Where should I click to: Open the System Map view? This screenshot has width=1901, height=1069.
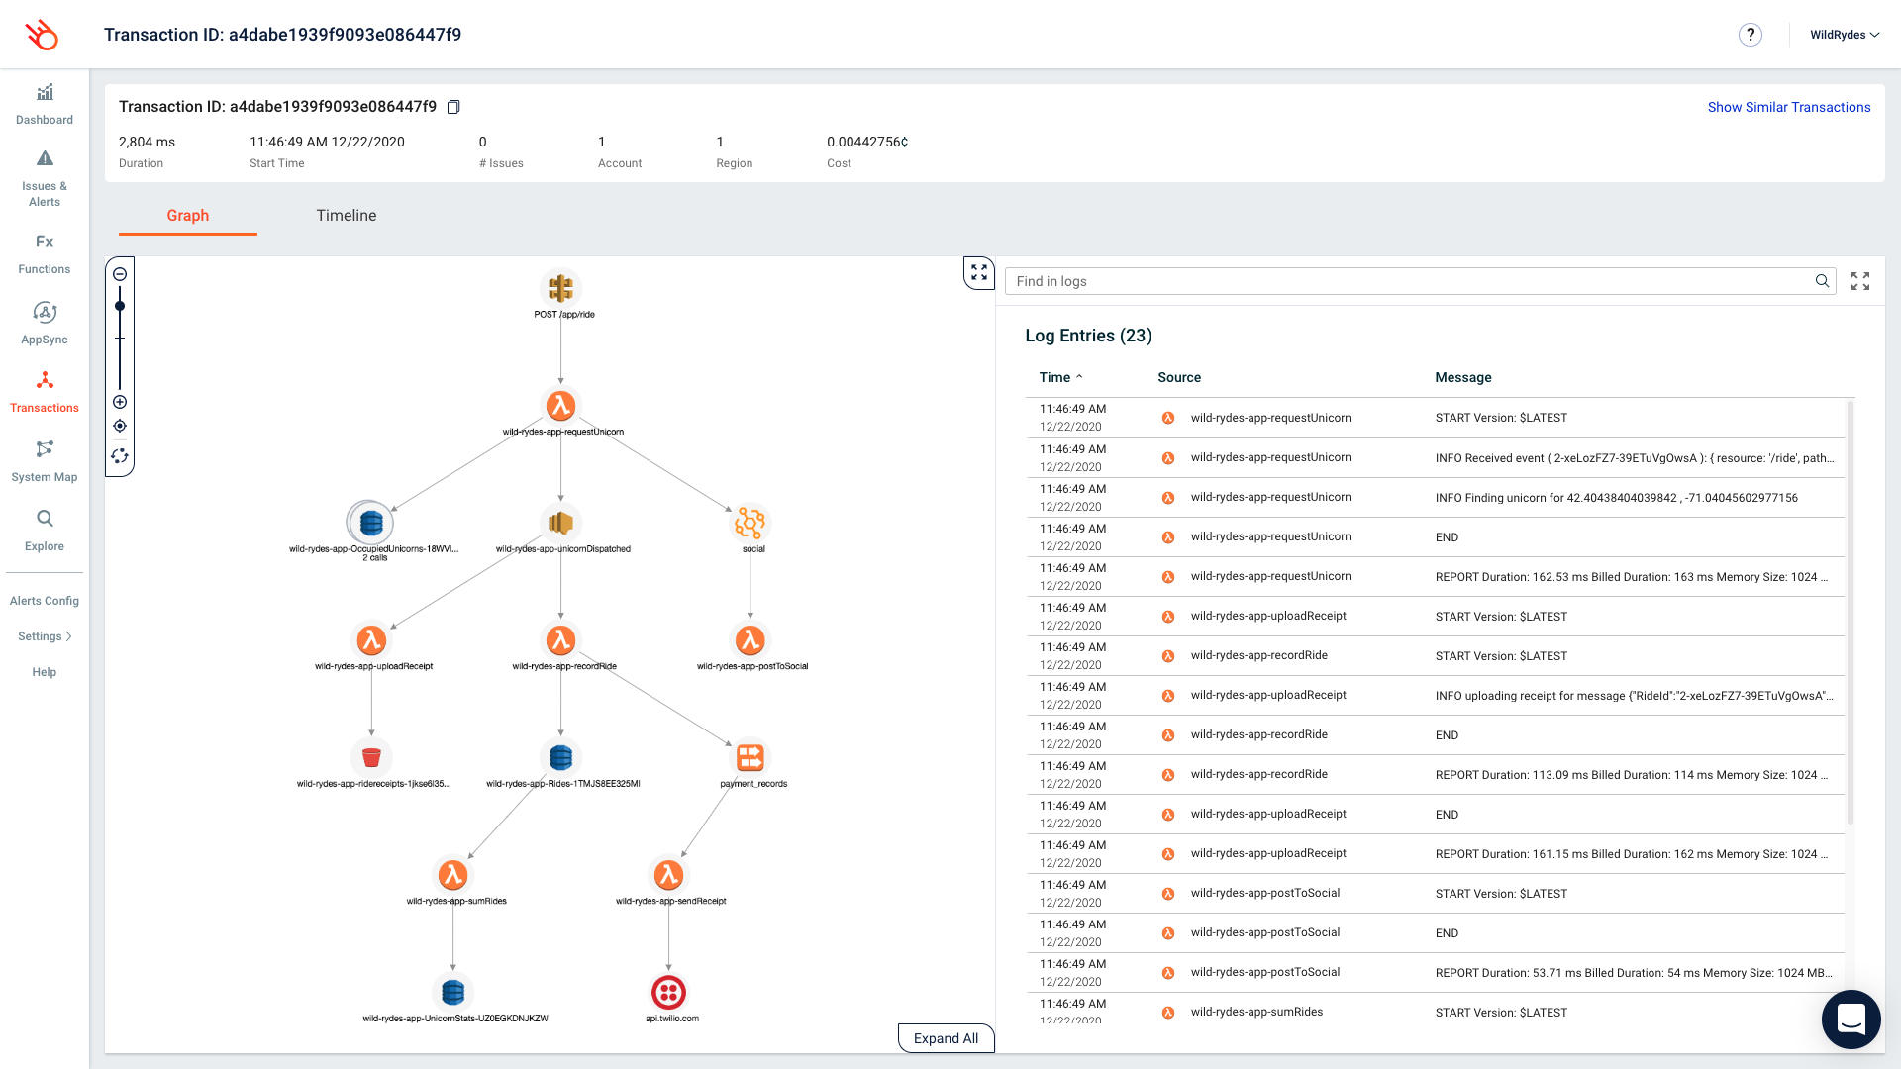(45, 462)
